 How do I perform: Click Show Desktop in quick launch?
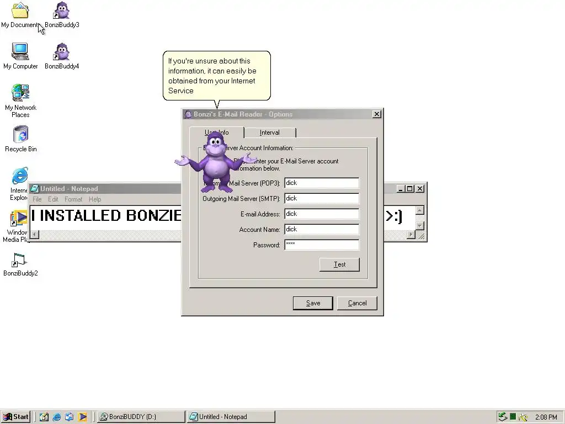(x=44, y=417)
